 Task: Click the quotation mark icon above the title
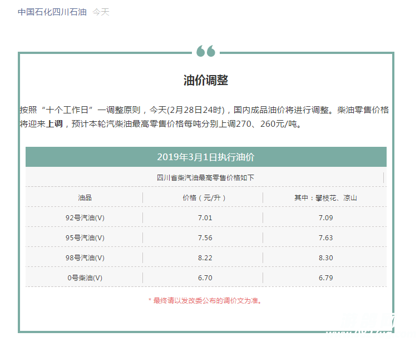tap(206, 52)
